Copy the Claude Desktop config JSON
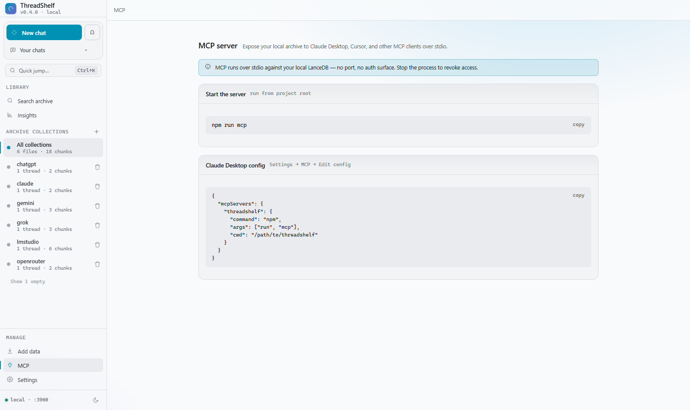 point(578,196)
